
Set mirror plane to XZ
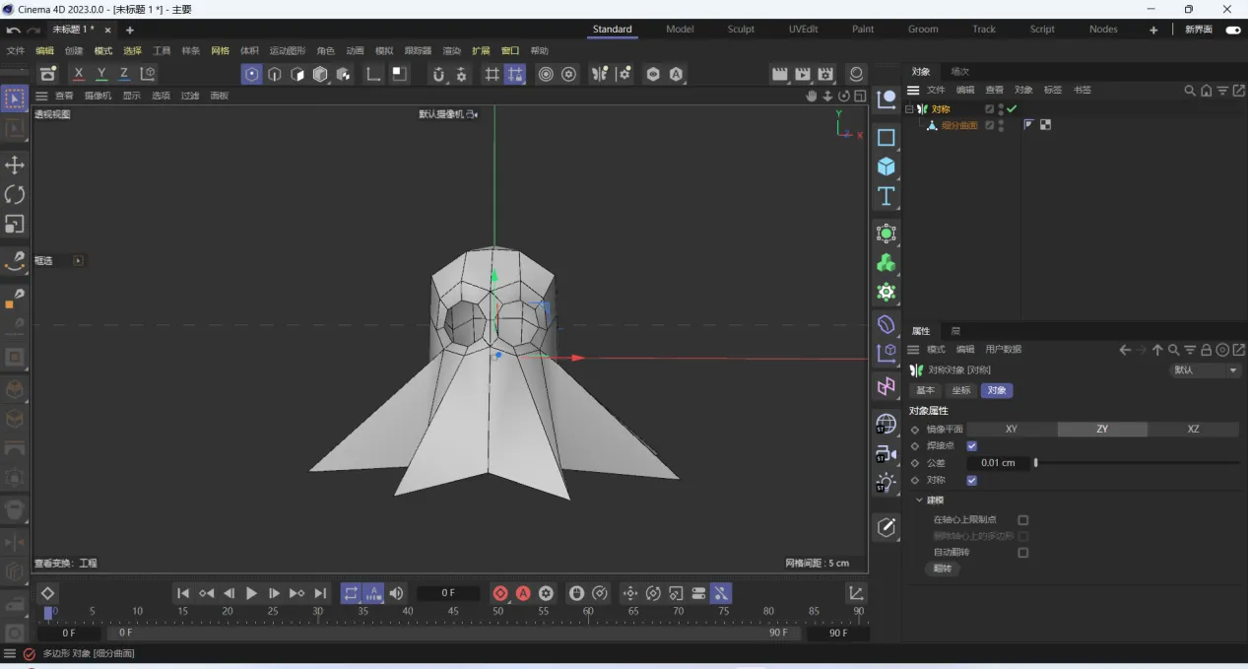[1193, 430]
